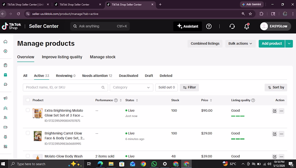Focus the product name, ID, or SKU search field
The image size is (296, 168).
click(65, 87)
